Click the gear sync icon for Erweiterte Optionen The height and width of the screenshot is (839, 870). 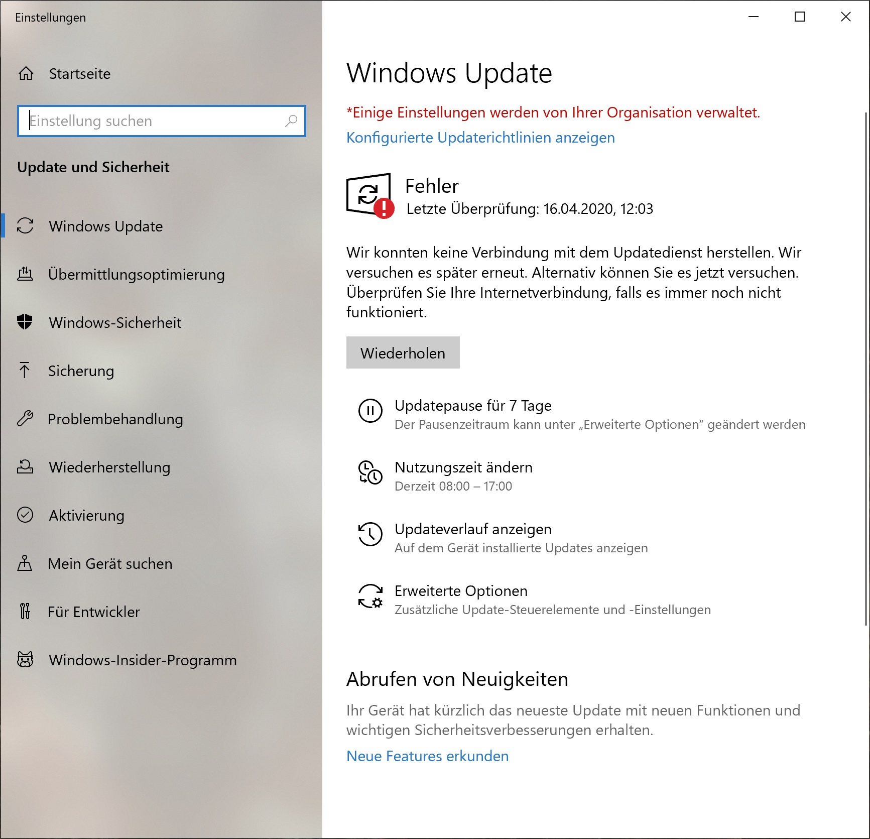pos(370,596)
